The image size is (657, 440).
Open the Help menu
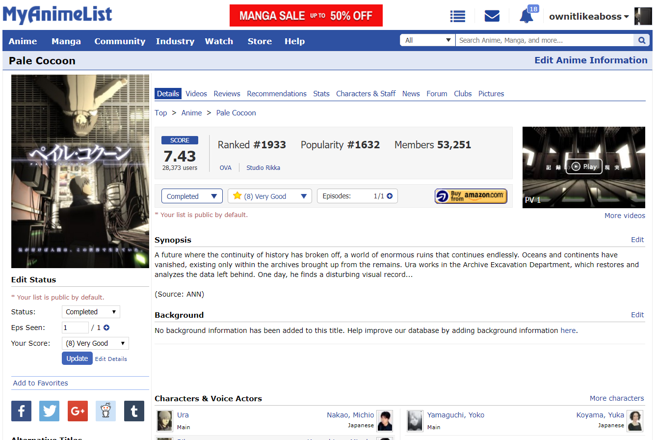point(294,41)
